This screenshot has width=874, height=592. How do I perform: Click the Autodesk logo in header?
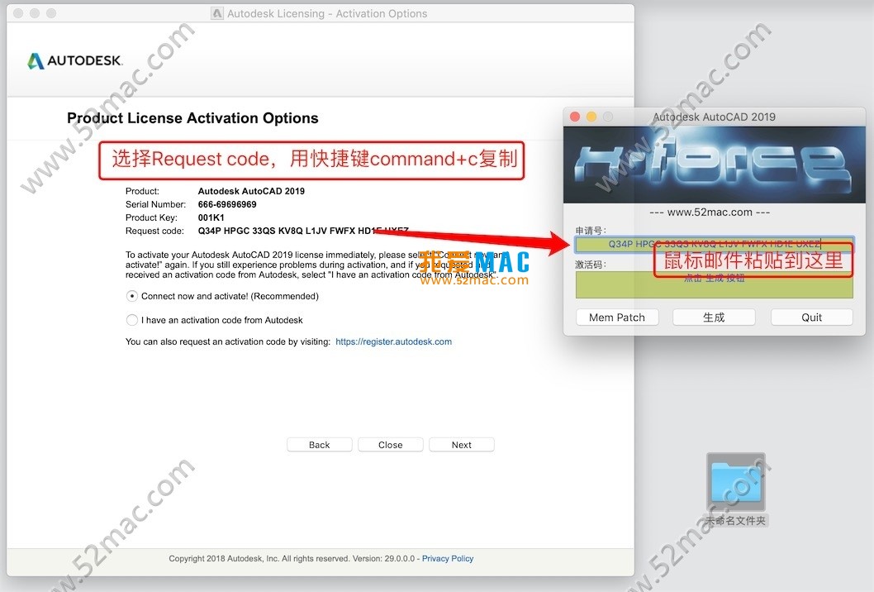[75, 60]
